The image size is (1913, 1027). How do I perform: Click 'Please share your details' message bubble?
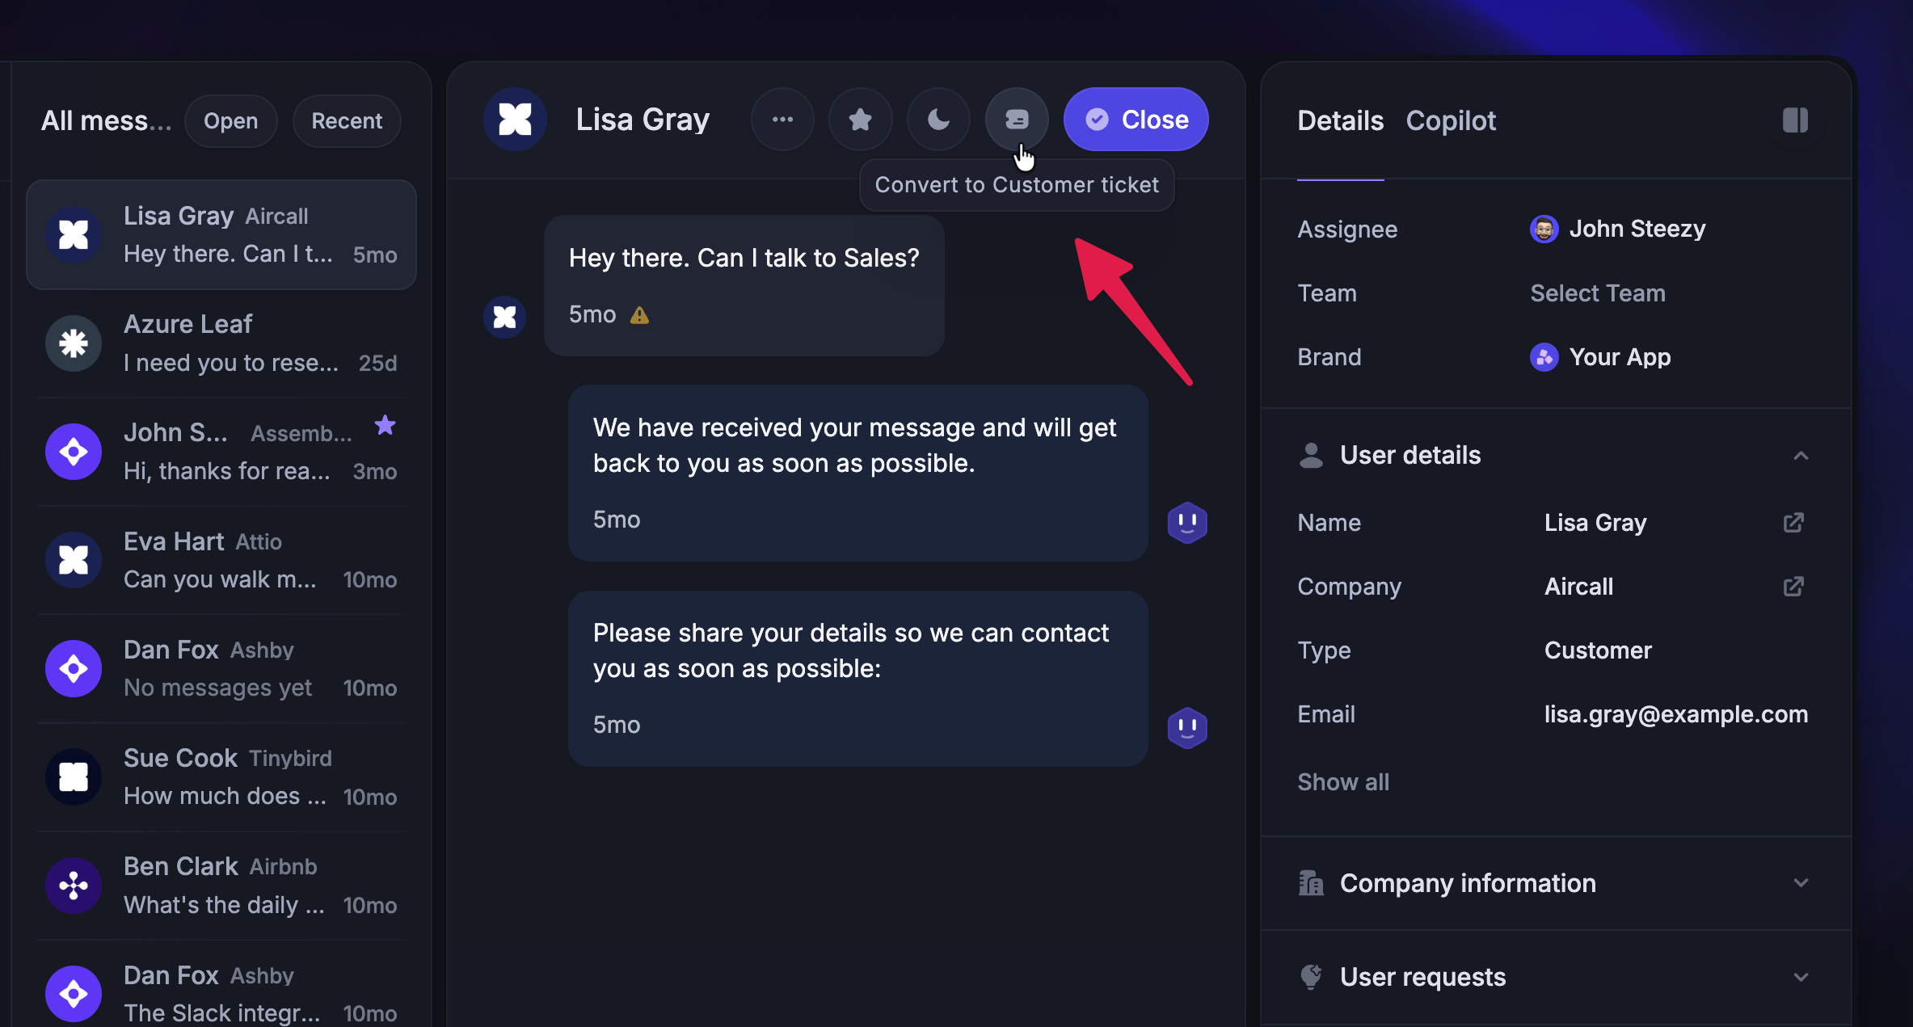tap(857, 679)
